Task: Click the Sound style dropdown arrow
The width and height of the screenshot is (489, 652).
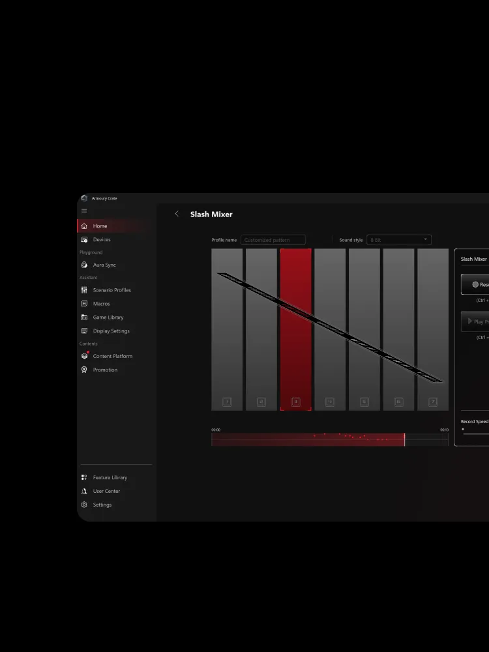Action: pyautogui.click(x=425, y=239)
